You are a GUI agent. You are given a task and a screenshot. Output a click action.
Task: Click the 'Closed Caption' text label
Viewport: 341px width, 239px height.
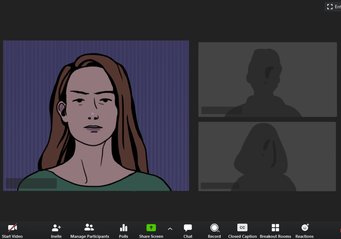[x=242, y=236]
